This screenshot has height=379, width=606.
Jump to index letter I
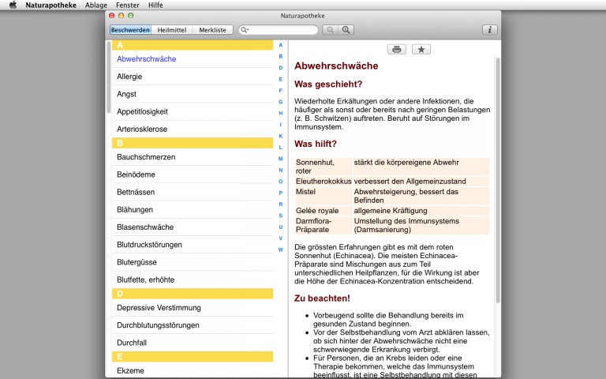[281, 125]
